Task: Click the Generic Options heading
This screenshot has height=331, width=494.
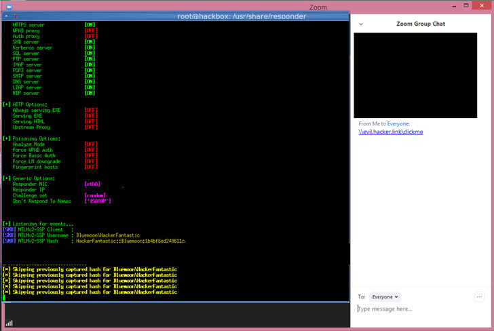Action: [28, 178]
